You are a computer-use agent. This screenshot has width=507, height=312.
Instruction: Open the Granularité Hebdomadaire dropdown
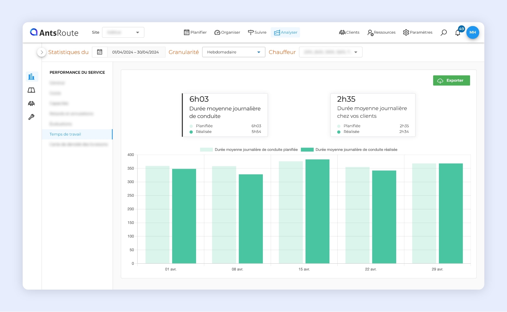(x=234, y=52)
